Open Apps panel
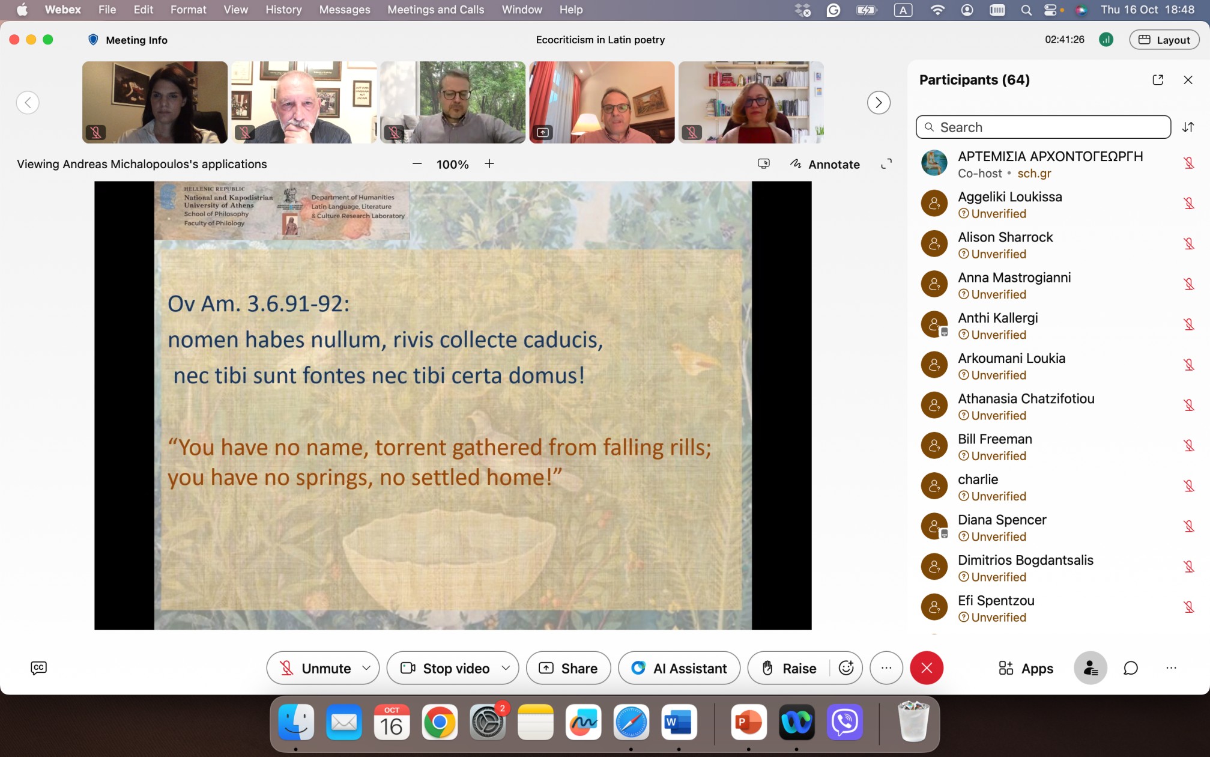This screenshot has width=1210, height=757. [x=1026, y=668]
